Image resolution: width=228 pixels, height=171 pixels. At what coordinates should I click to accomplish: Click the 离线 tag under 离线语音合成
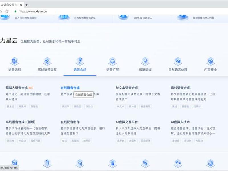coord(174,106)
